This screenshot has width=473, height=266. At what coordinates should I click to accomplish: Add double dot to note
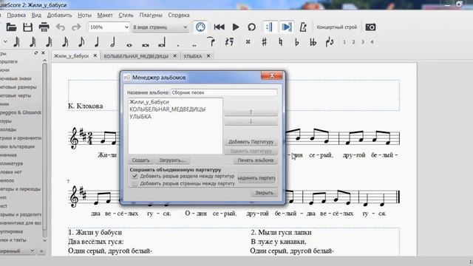pos(194,44)
